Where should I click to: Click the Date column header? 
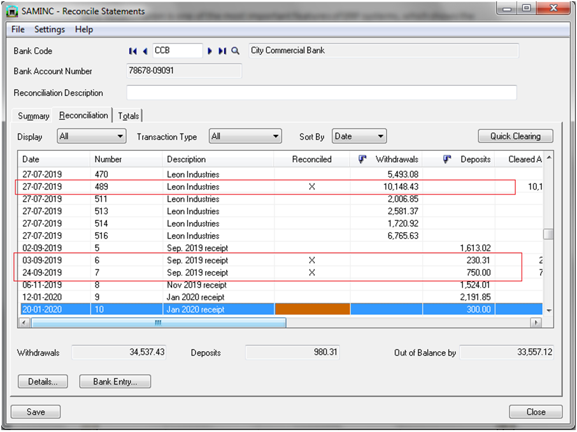pos(53,159)
